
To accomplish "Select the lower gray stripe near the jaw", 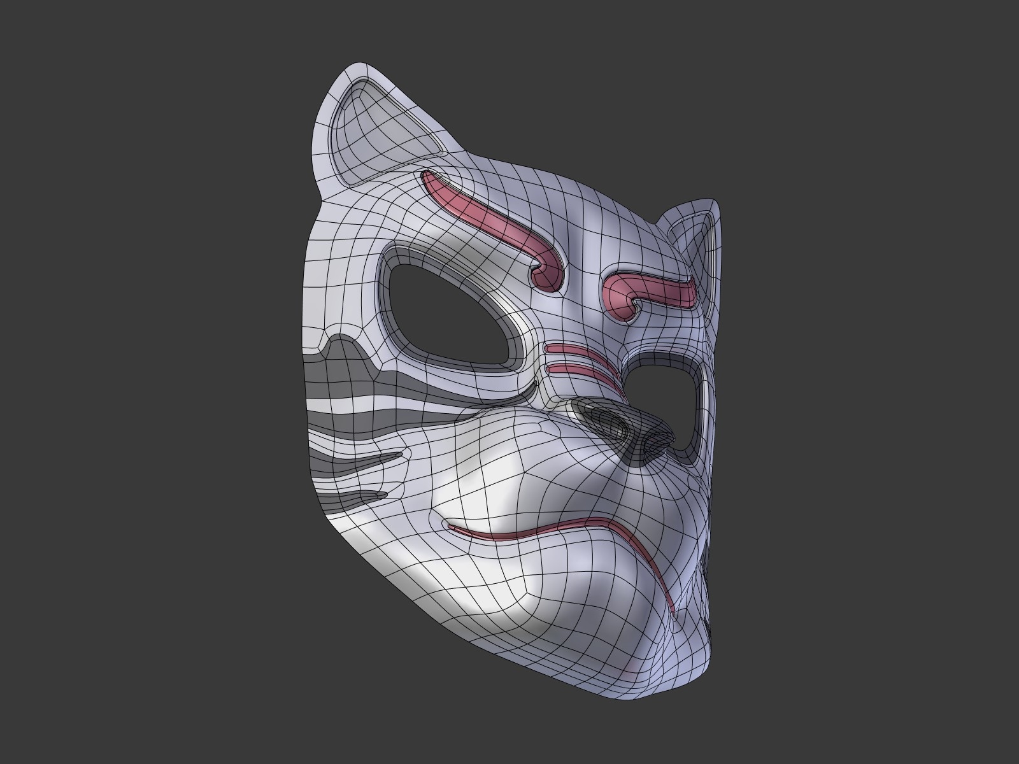I will pos(363,493).
